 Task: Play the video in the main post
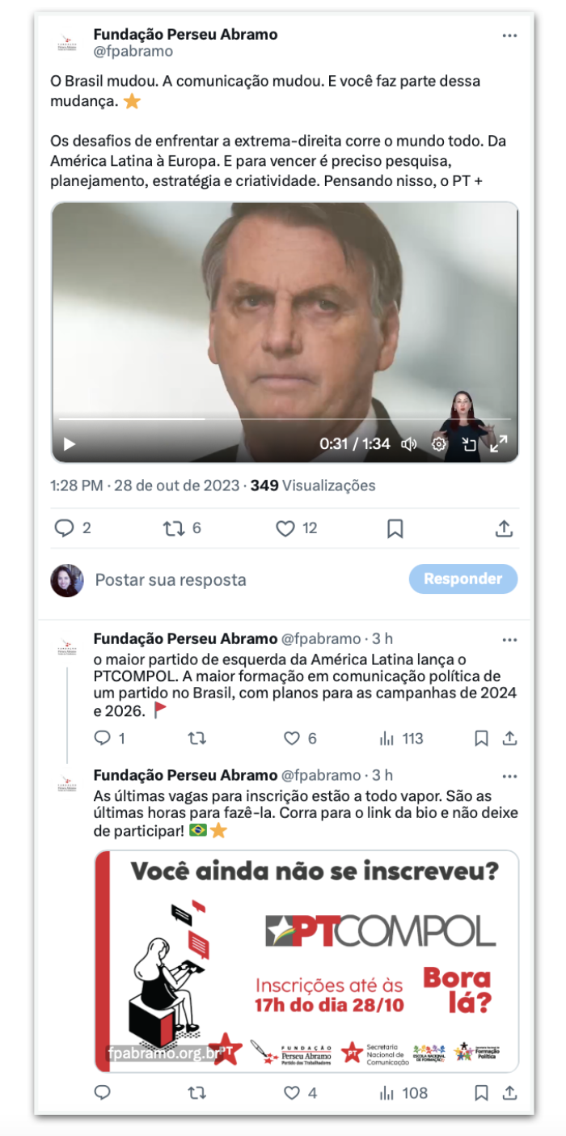point(70,443)
